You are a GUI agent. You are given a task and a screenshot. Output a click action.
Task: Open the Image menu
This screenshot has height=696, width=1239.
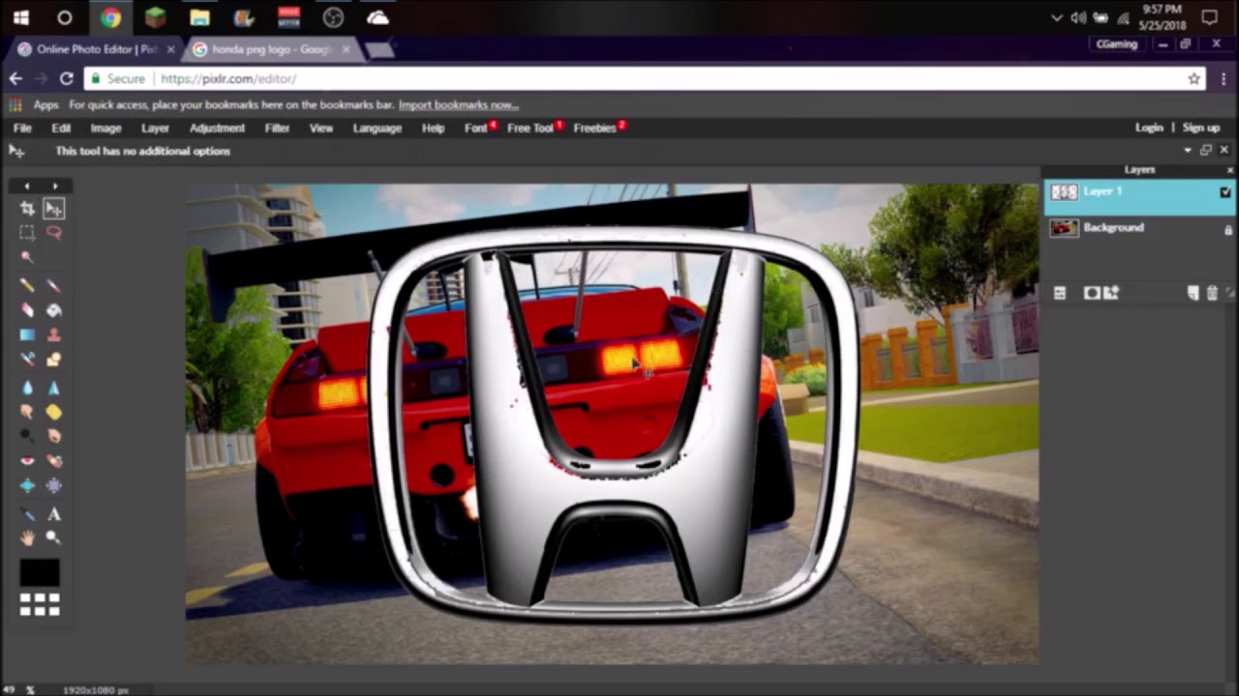[106, 128]
